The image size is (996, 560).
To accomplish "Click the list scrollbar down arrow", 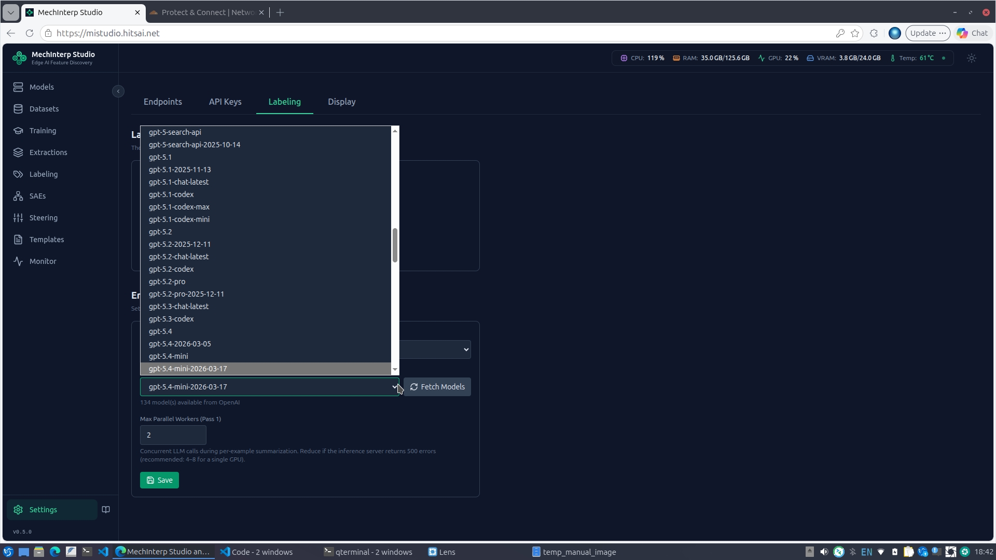I will (x=395, y=370).
